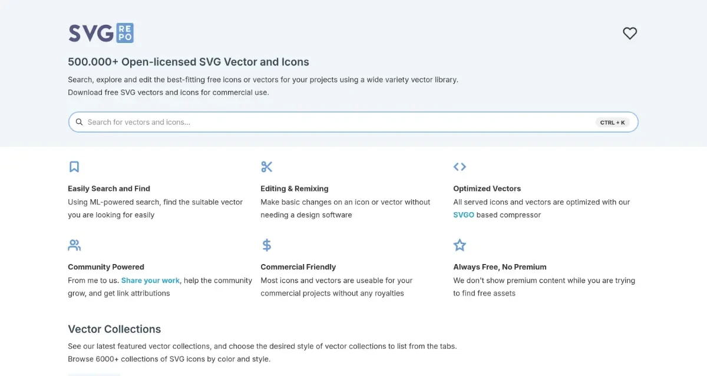Click the Vector Collections section title
The height and width of the screenshot is (376, 707).
point(114,329)
